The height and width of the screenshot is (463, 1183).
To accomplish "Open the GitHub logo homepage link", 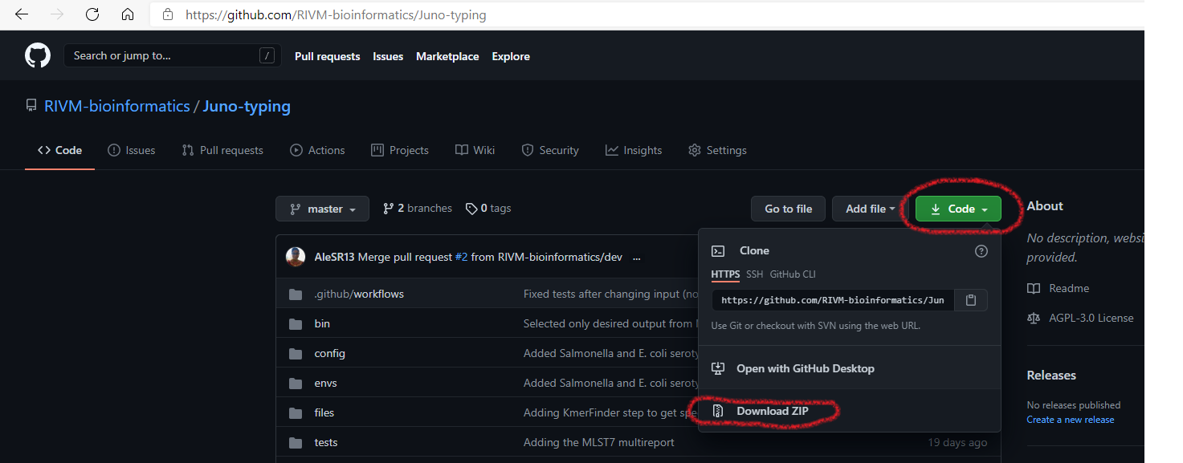I will 38,55.
